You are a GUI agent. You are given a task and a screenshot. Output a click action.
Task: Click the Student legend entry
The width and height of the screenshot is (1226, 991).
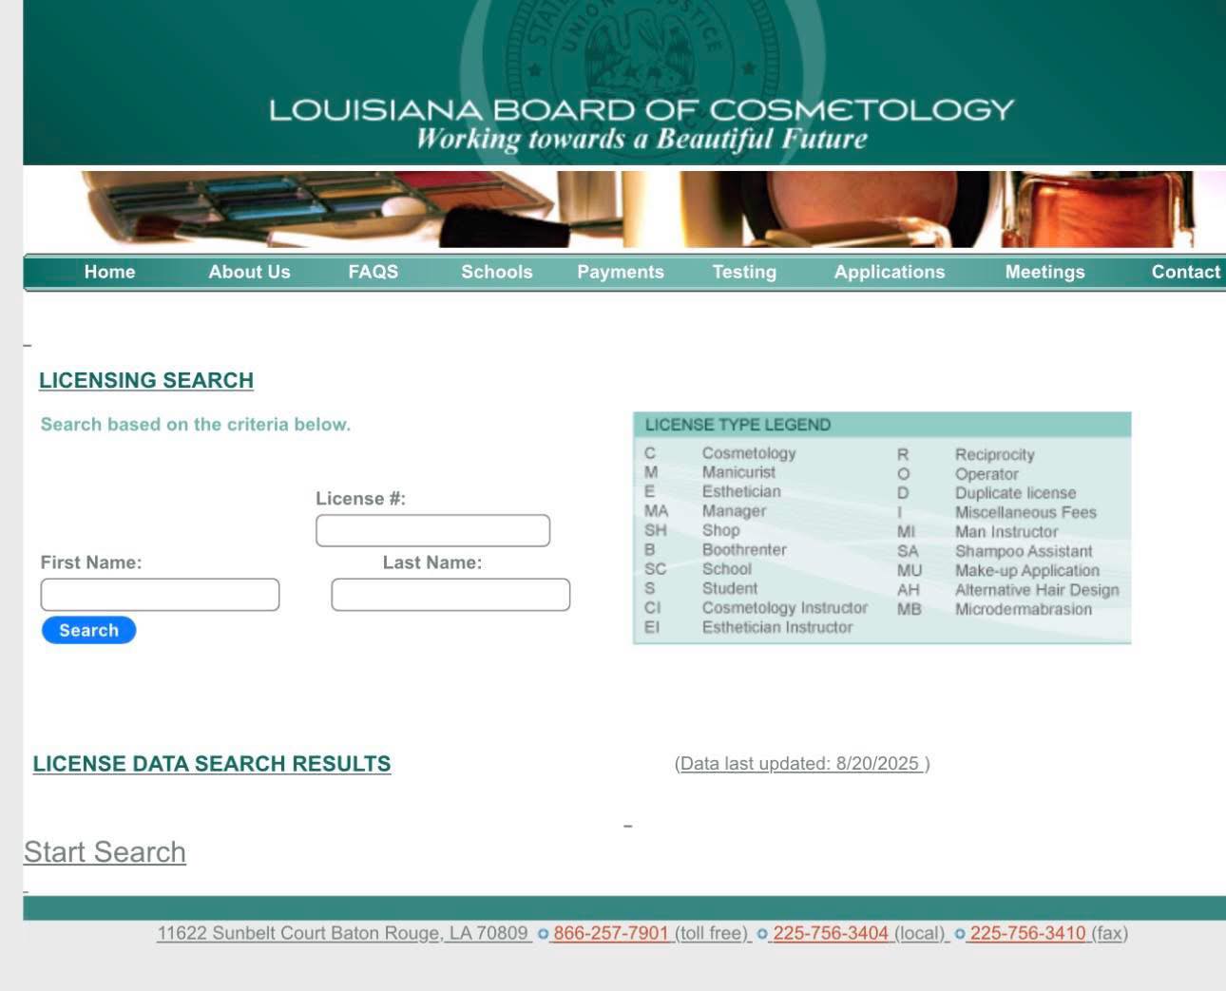point(730,588)
